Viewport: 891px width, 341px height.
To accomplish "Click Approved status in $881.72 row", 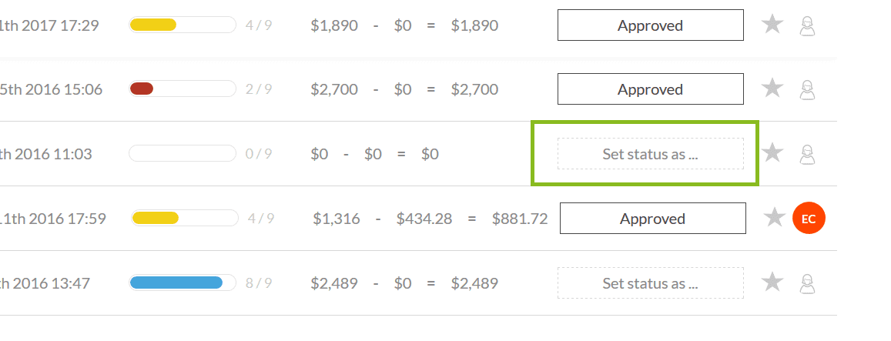I will (652, 219).
